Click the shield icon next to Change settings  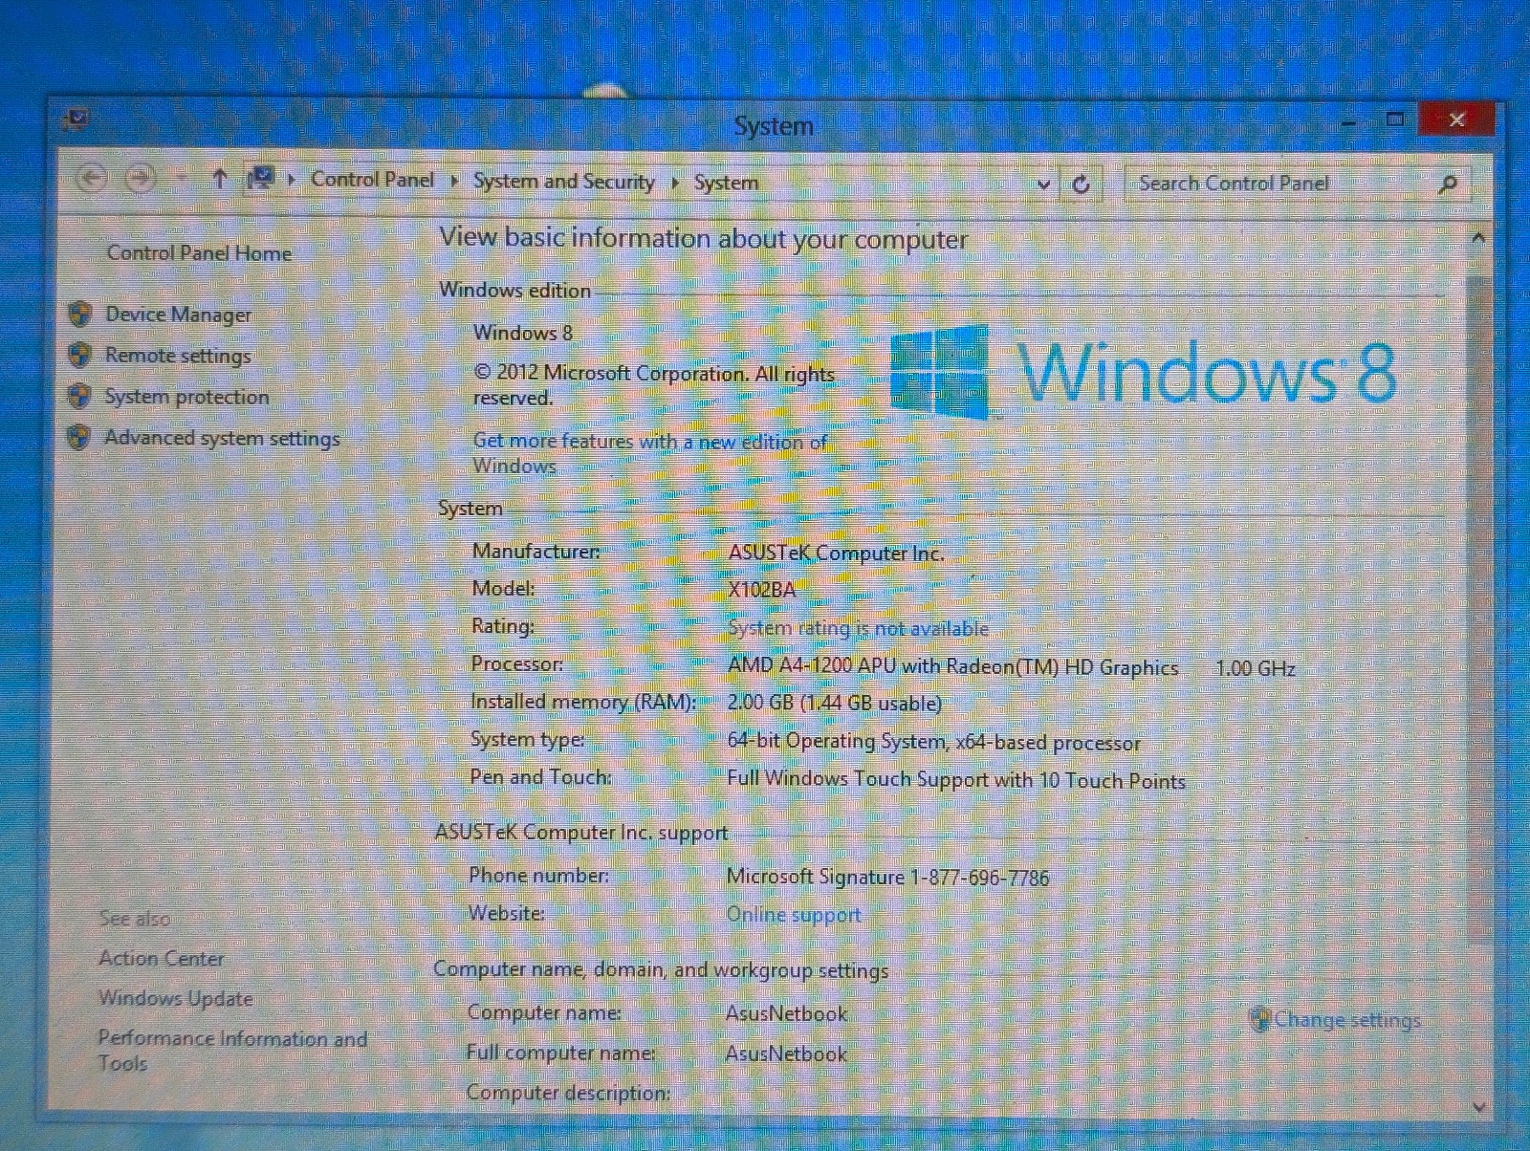1260,1019
